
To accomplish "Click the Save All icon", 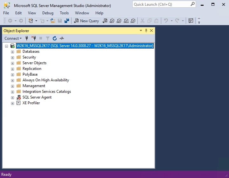I will (x=67, y=21).
